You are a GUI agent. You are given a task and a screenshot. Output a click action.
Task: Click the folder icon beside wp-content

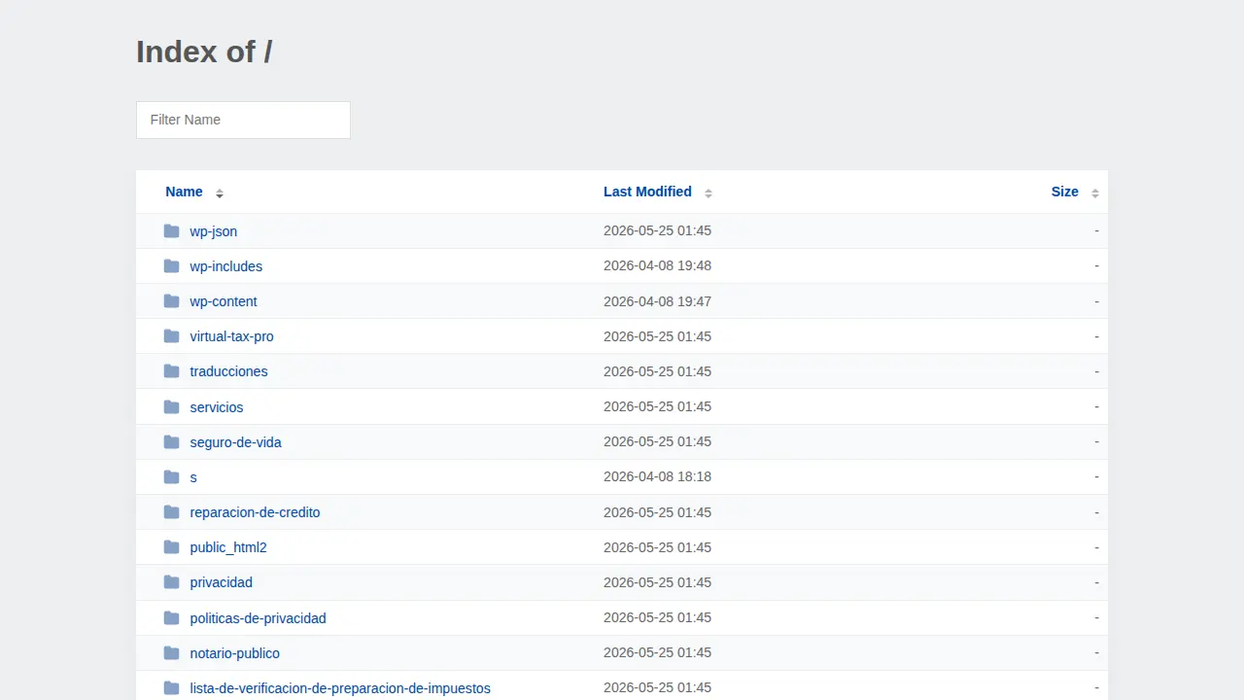pos(172,301)
